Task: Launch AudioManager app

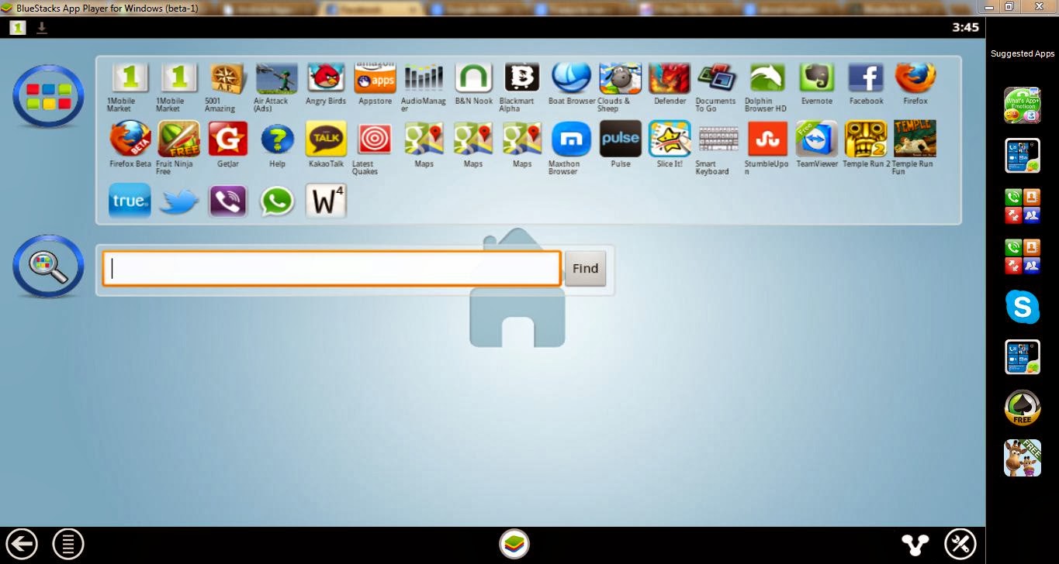Action: click(x=424, y=80)
